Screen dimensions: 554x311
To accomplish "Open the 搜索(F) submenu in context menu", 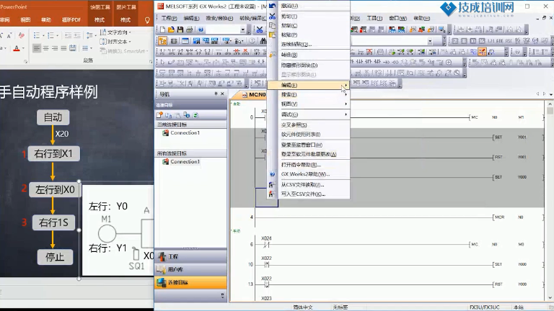I will tap(309, 94).
